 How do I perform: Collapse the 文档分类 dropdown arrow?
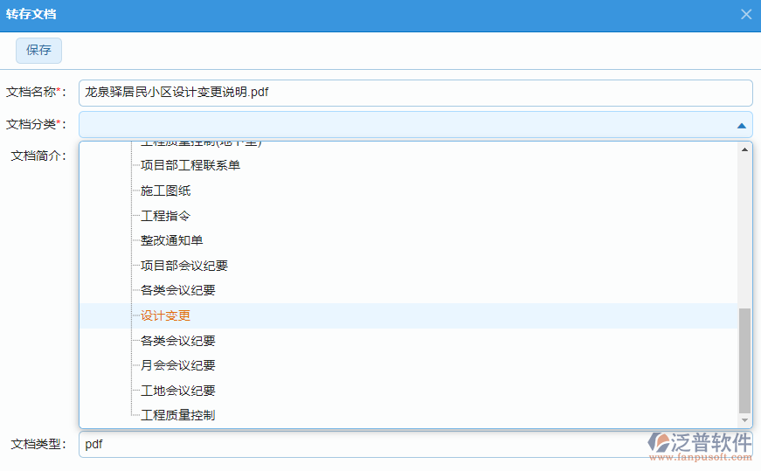pyautogui.click(x=741, y=125)
